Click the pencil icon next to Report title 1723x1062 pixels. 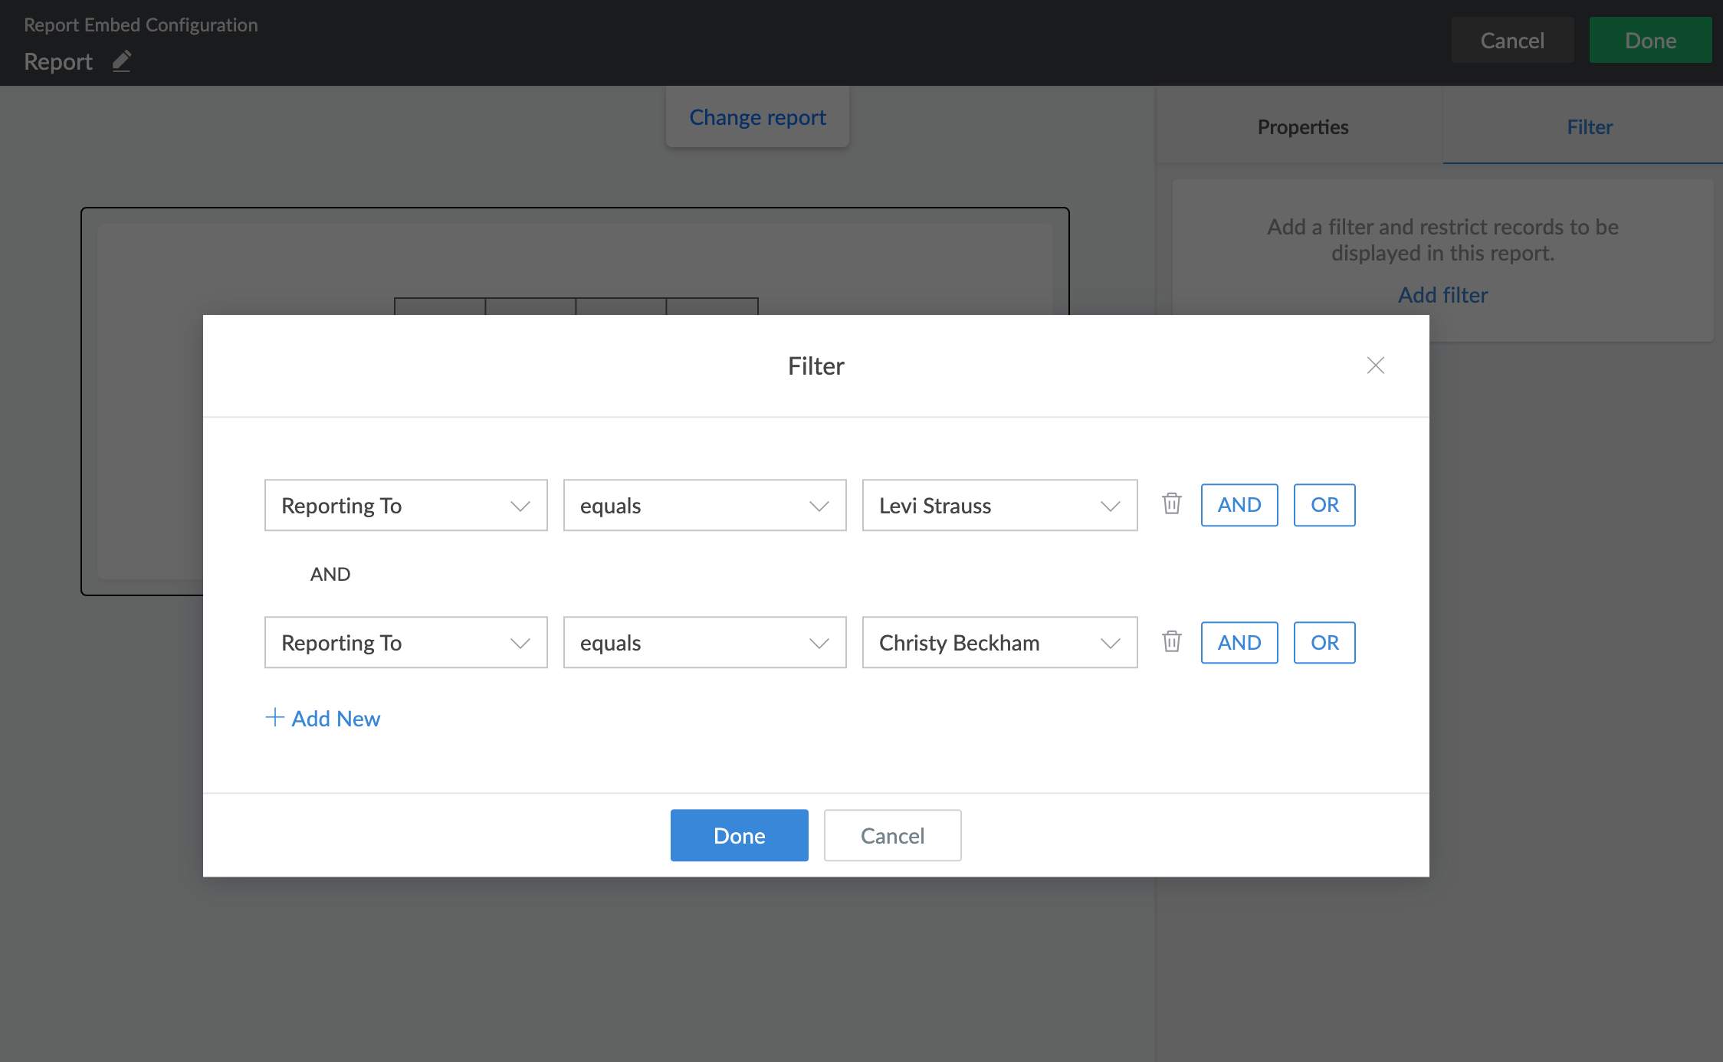pyautogui.click(x=122, y=61)
